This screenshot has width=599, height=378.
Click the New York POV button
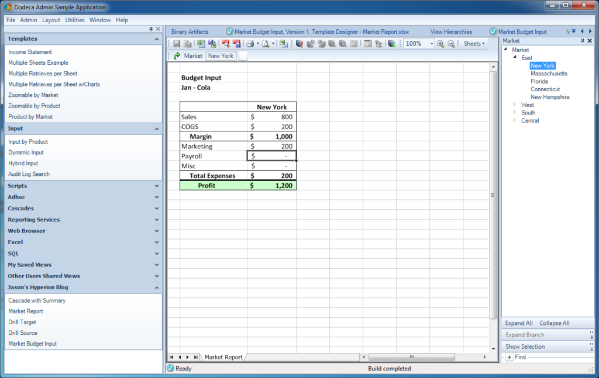pyautogui.click(x=221, y=56)
